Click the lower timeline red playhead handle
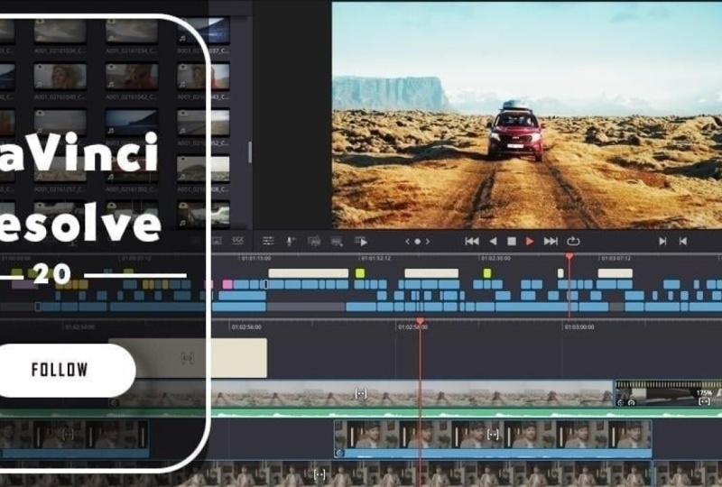Viewport: 722px width, 487px height. pyautogui.click(x=420, y=320)
